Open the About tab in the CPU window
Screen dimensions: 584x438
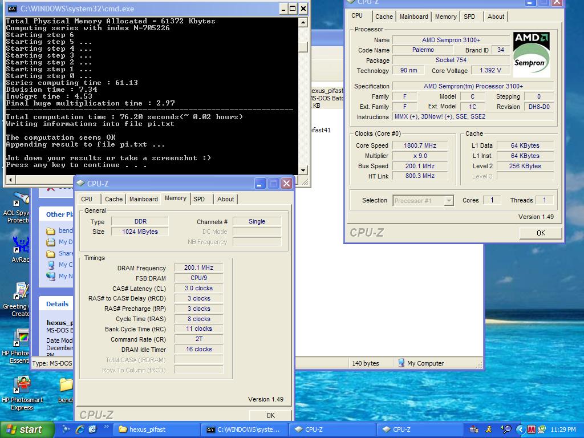[x=496, y=17]
